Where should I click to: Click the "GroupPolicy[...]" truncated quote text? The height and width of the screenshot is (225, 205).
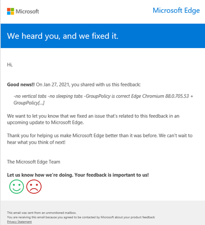click(29, 103)
